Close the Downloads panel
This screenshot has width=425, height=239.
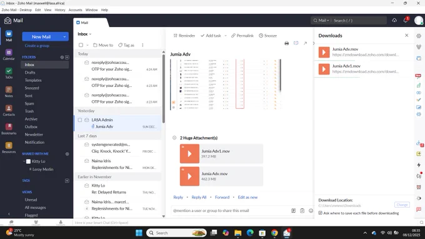(x=407, y=35)
